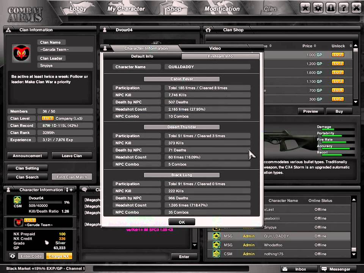Open Clan Setting
This screenshot has width=364, height=273.
[27, 168]
